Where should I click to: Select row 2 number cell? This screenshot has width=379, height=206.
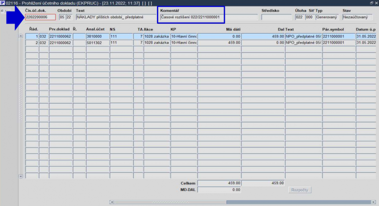[32, 43]
